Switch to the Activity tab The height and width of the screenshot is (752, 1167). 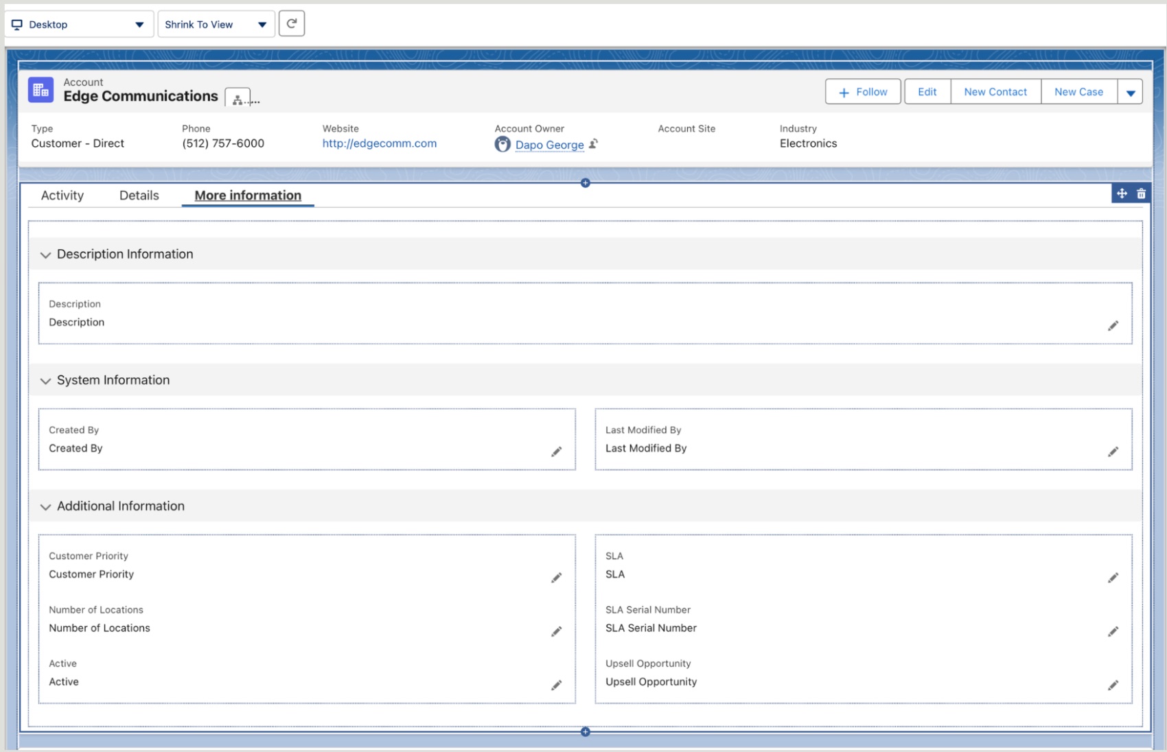click(x=62, y=196)
